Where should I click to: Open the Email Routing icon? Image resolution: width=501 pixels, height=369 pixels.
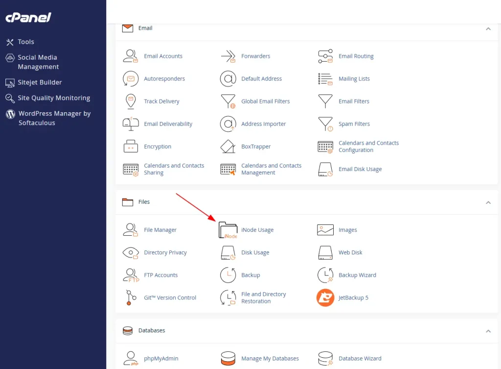coord(325,56)
